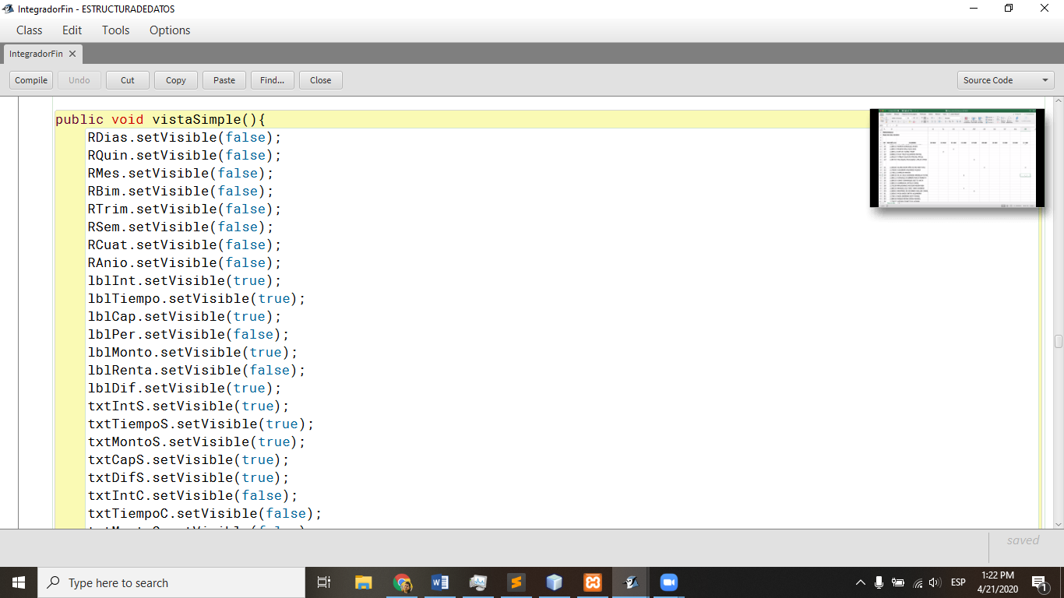
Task: Open the Class menu
Action: pos(29,30)
